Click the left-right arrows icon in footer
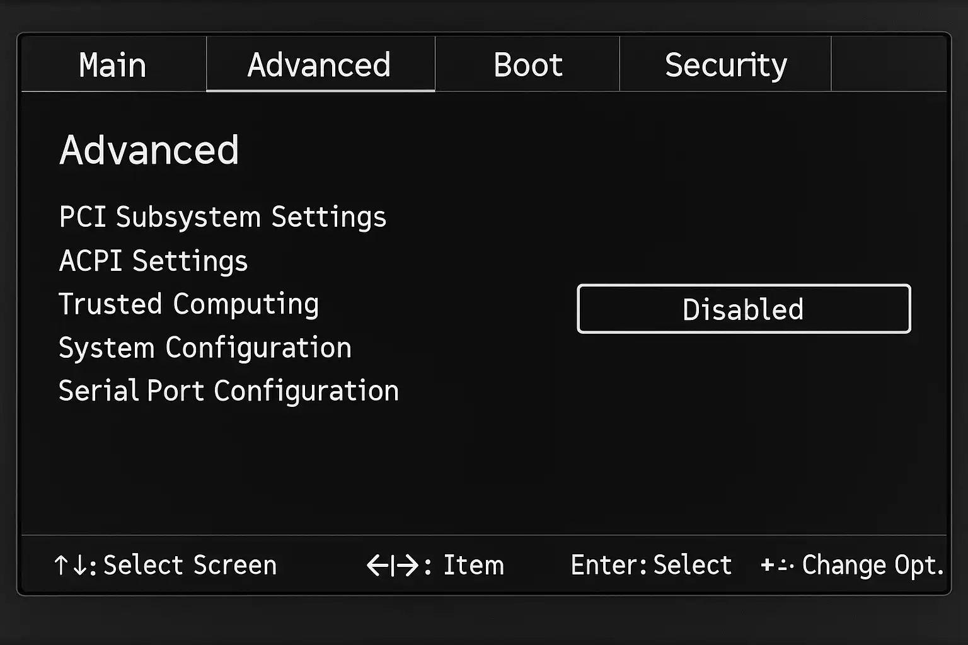 pos(393,566)
